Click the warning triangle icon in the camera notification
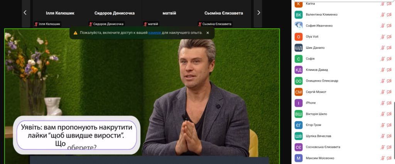This screenshot has height=164, width=395. pos(75,33)
